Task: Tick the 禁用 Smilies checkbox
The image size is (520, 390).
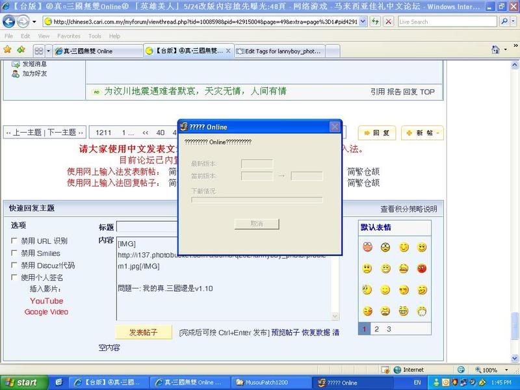Action: pyautogui.click(x=14, y=253)
